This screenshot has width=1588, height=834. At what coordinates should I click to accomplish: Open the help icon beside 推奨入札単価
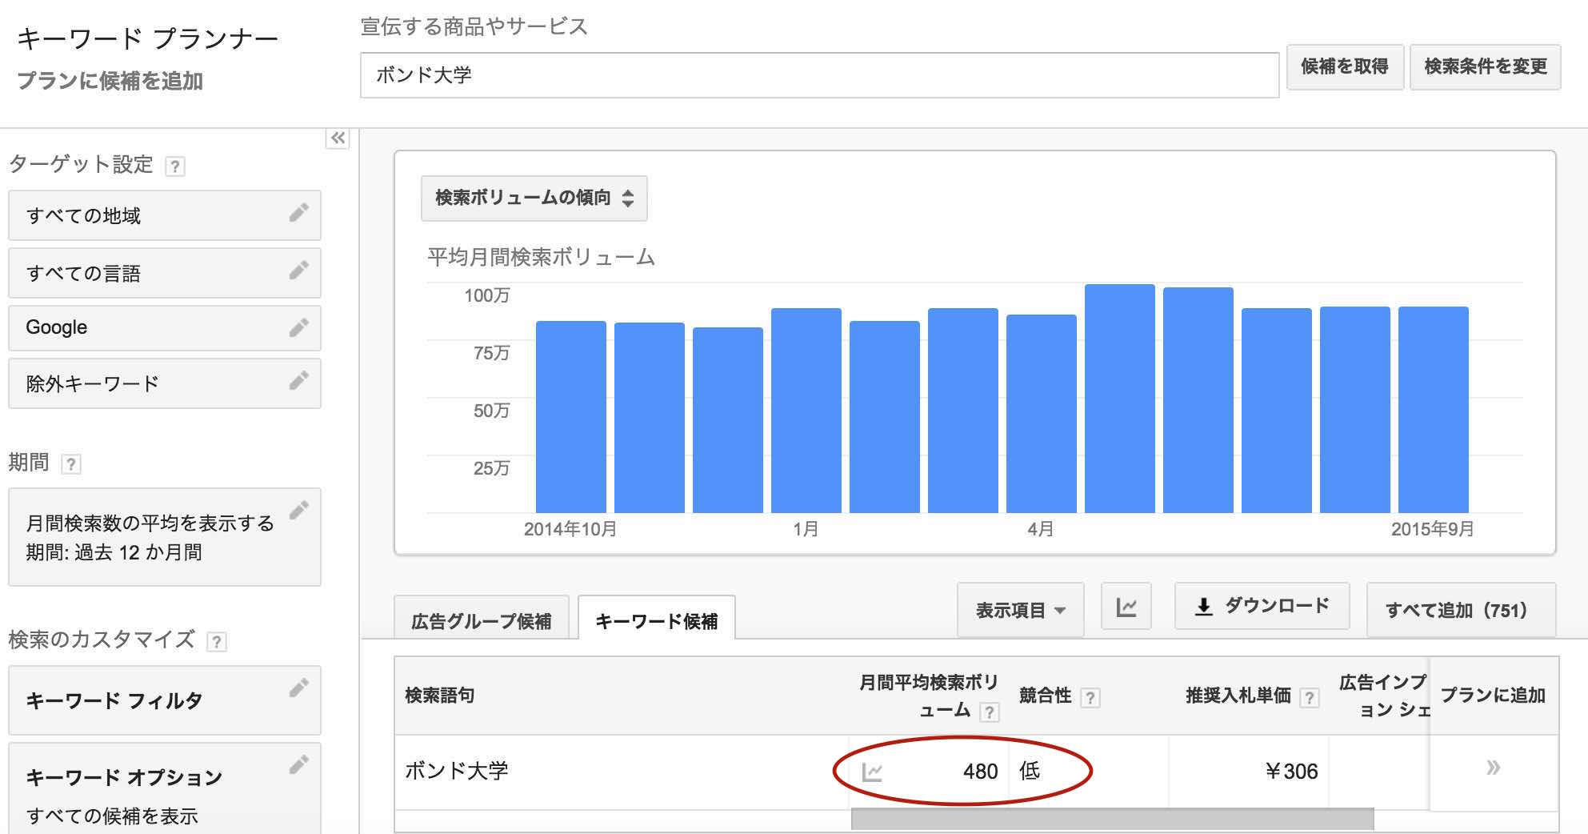(1310, 698)
